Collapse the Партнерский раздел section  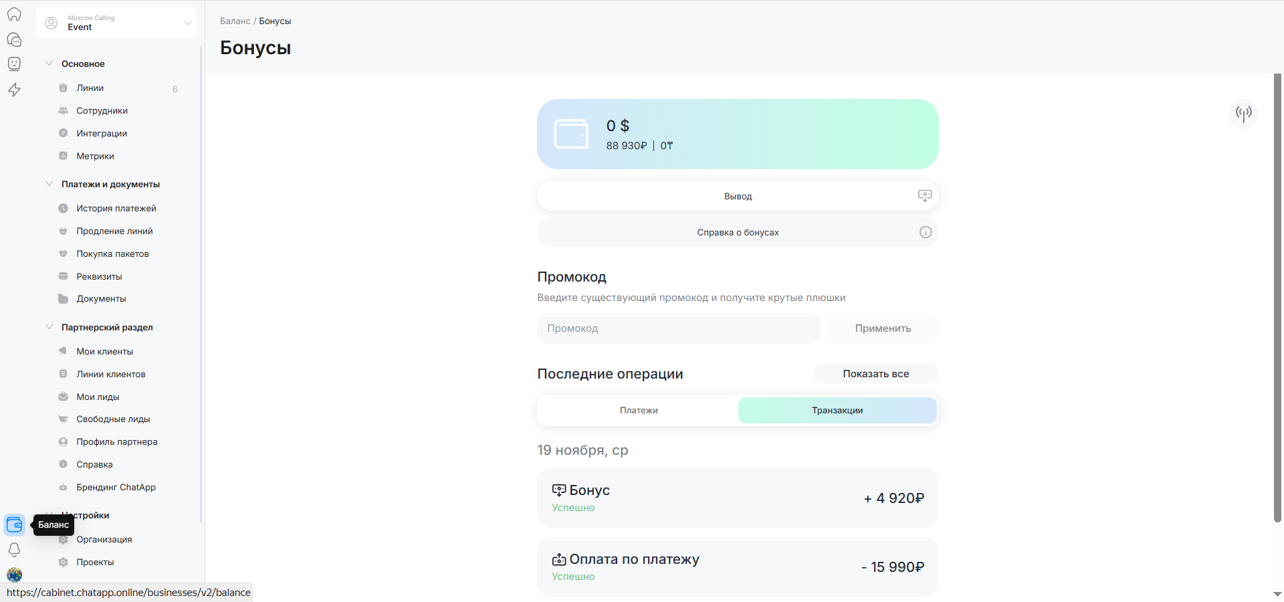[49, 327]
